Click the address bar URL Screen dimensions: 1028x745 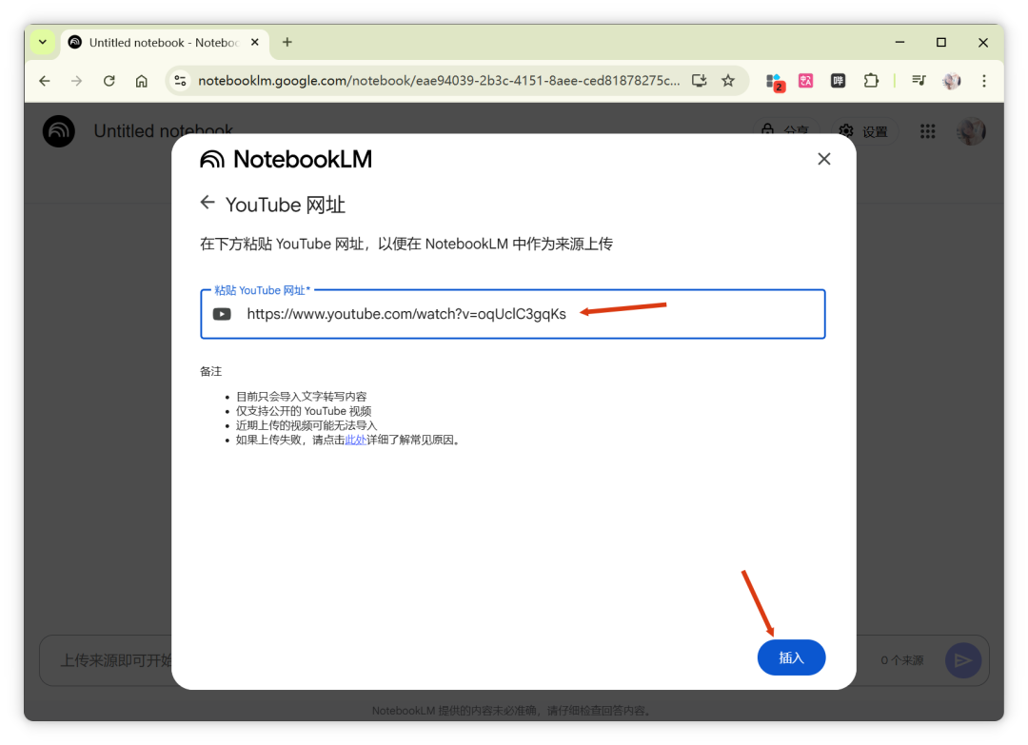(439, 81)
